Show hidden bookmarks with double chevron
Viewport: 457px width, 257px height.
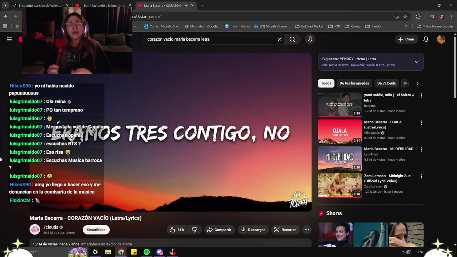pos(406,26)
